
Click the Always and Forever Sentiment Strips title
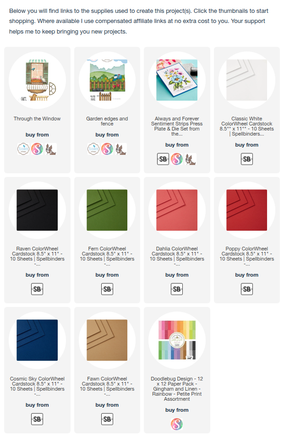point(177,126)
